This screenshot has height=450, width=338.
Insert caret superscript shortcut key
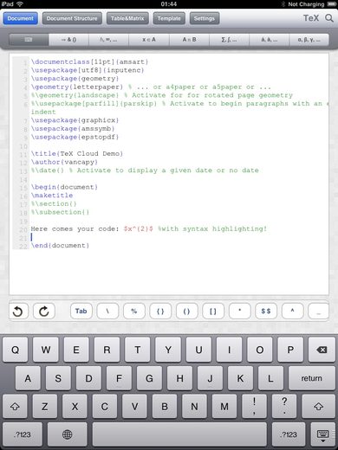(293, 311)
